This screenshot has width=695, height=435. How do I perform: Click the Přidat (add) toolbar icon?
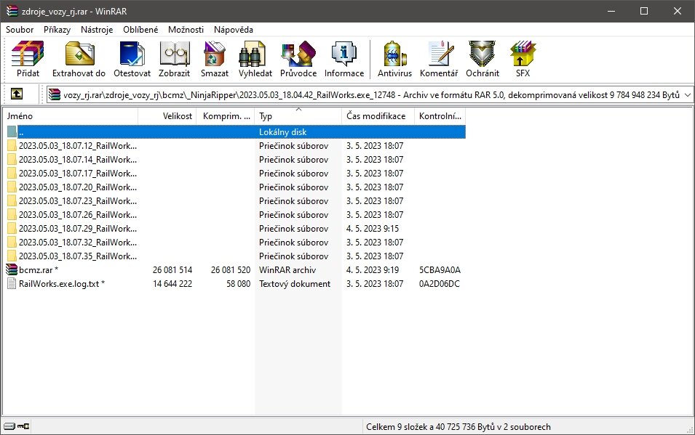pyautogui.click(x=28, y=54)
